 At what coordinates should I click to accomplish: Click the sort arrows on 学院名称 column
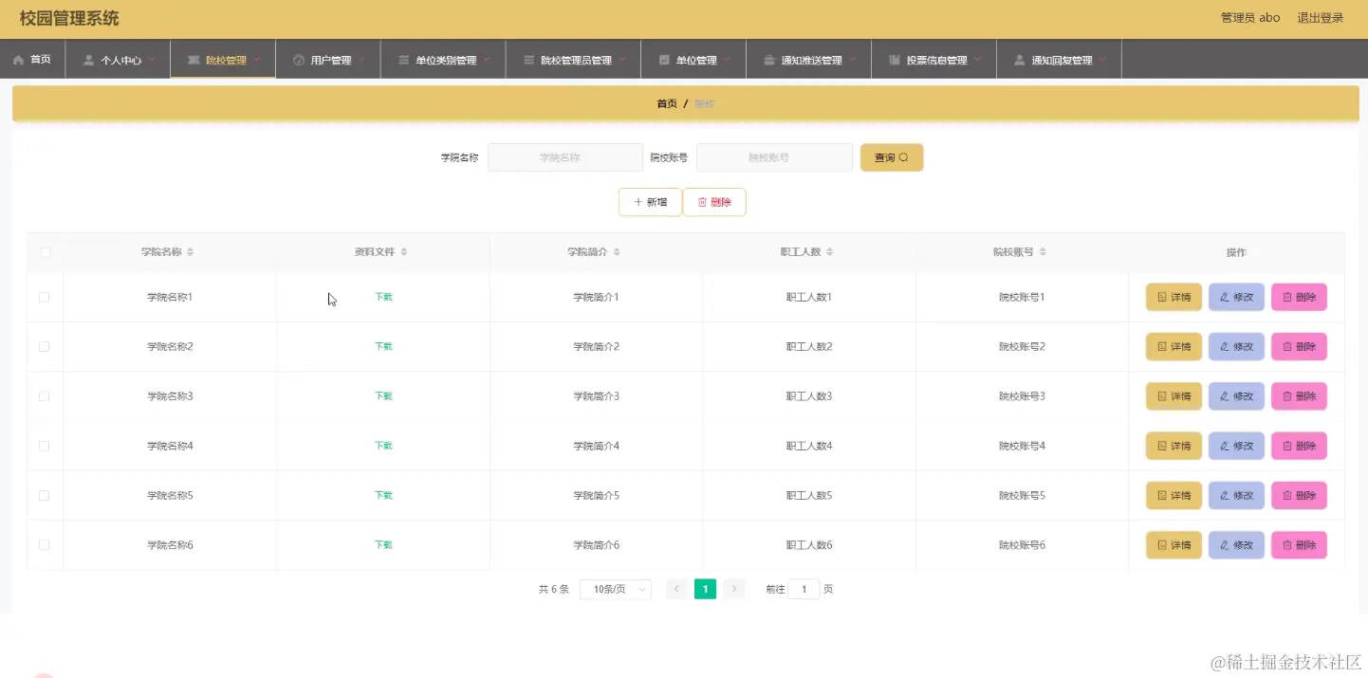[x=190, y=252]
